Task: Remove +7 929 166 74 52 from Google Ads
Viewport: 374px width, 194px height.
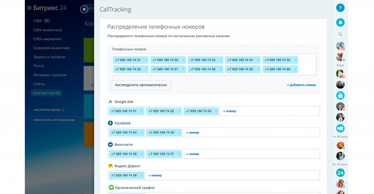Action: 179,111
